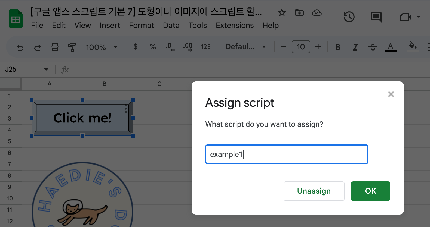
Task: Open name box J25 dropdown
Action: 46,70
